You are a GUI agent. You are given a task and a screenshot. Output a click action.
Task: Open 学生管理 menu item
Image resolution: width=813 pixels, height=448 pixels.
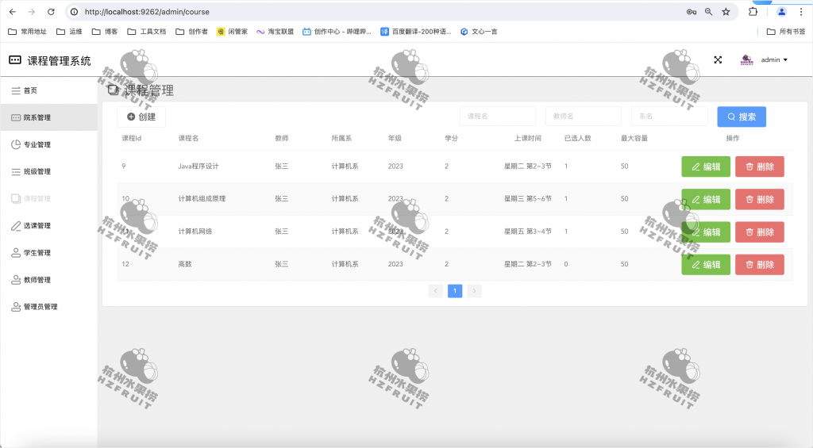coord(48,253)
